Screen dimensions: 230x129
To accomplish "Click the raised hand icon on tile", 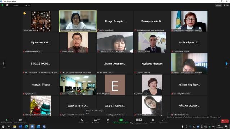I will tap(24, 13).
